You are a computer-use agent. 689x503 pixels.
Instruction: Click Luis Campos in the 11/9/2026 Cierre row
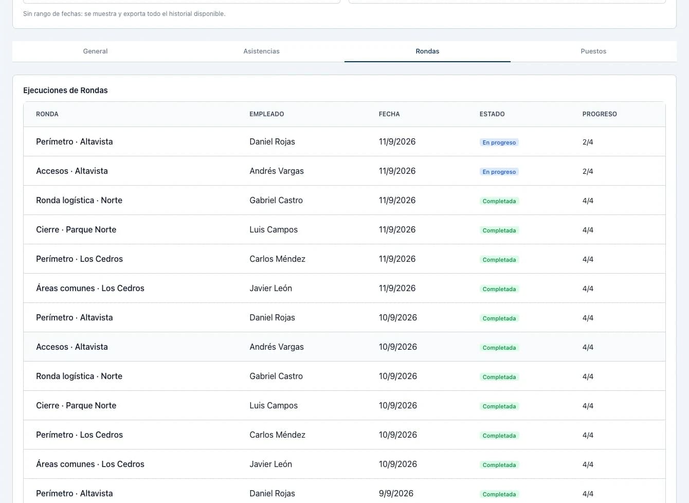pos(274,229)
